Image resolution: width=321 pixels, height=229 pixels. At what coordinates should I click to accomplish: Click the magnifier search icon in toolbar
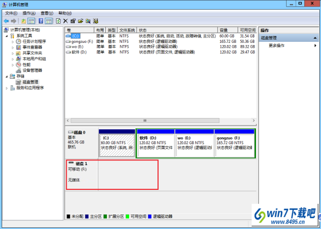pyautogui.click(x=88, y=21)
